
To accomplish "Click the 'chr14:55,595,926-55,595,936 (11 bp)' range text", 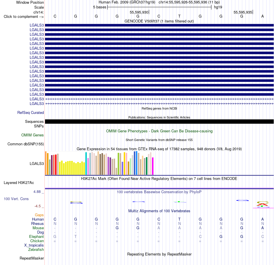I will coord(189,2).
